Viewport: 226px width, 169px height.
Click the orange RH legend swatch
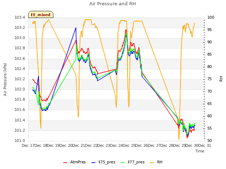(x=152, y=163)
